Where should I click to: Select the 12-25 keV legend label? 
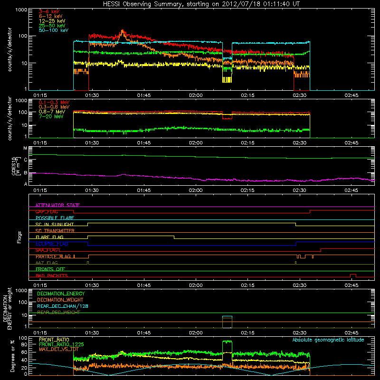(52, 21)
